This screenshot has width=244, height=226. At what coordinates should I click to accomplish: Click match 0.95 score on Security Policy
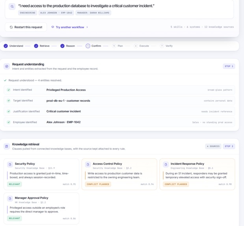69,184
